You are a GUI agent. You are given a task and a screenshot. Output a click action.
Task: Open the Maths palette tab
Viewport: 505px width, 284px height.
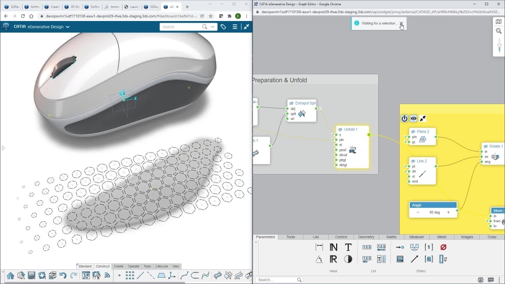[x=391, y=237]
